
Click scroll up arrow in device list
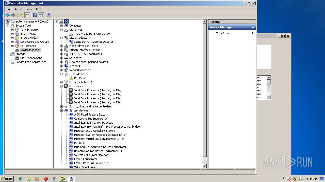click(x=205, y=22)
